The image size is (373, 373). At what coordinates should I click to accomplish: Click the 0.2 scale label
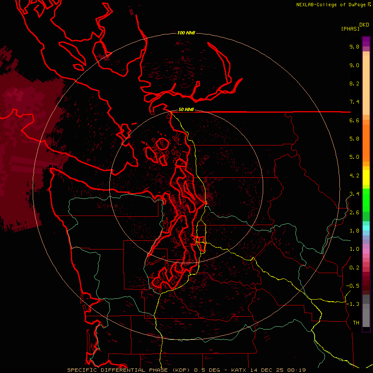tap(354, 268)
